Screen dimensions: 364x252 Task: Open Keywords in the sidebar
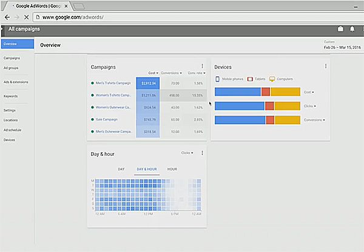[x=10, y=96]
